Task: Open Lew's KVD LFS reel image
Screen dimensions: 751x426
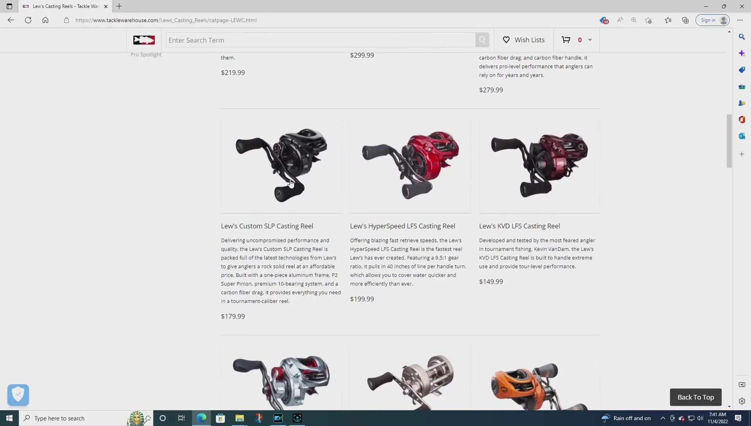Action: tap(539, 166)
